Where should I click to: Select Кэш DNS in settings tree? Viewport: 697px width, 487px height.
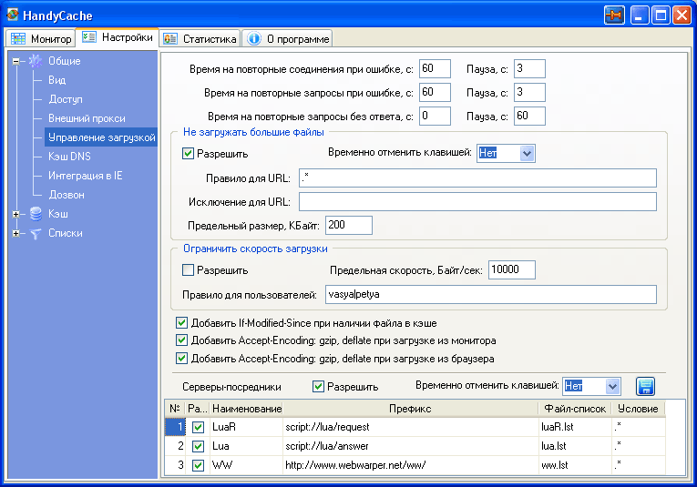click(x=69, y=157)
